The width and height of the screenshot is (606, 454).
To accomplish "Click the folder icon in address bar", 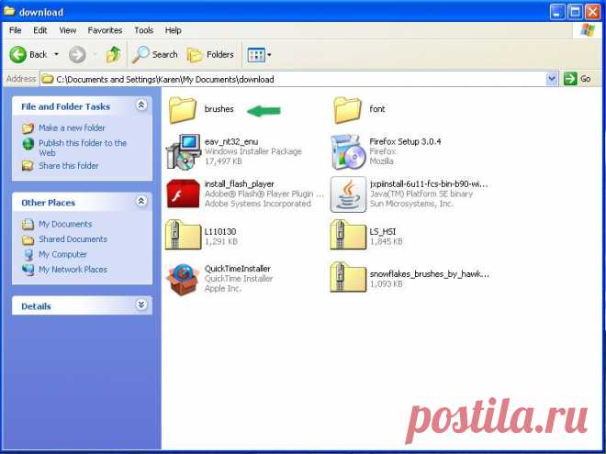I will pyautogui.click(x=48, y=79).
